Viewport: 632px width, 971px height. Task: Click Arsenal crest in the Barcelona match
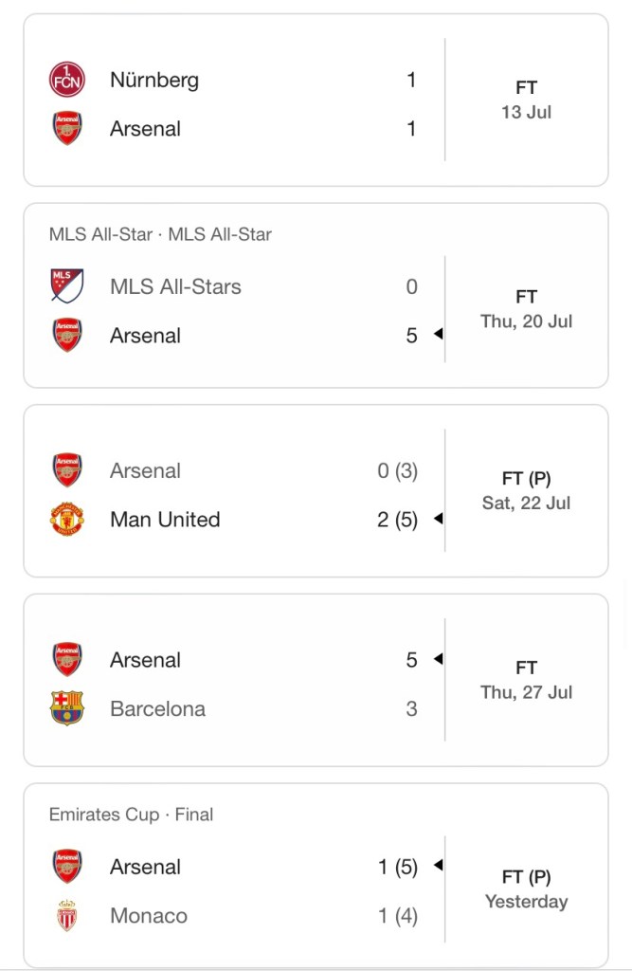coord(66,660)
